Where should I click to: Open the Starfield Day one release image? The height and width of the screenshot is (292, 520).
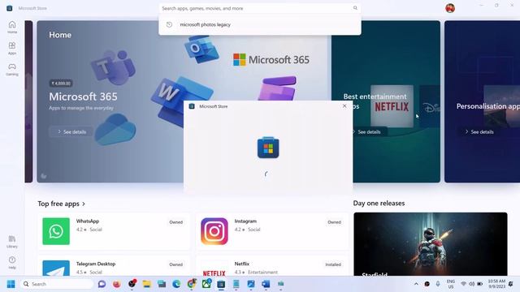click(431, 244)
